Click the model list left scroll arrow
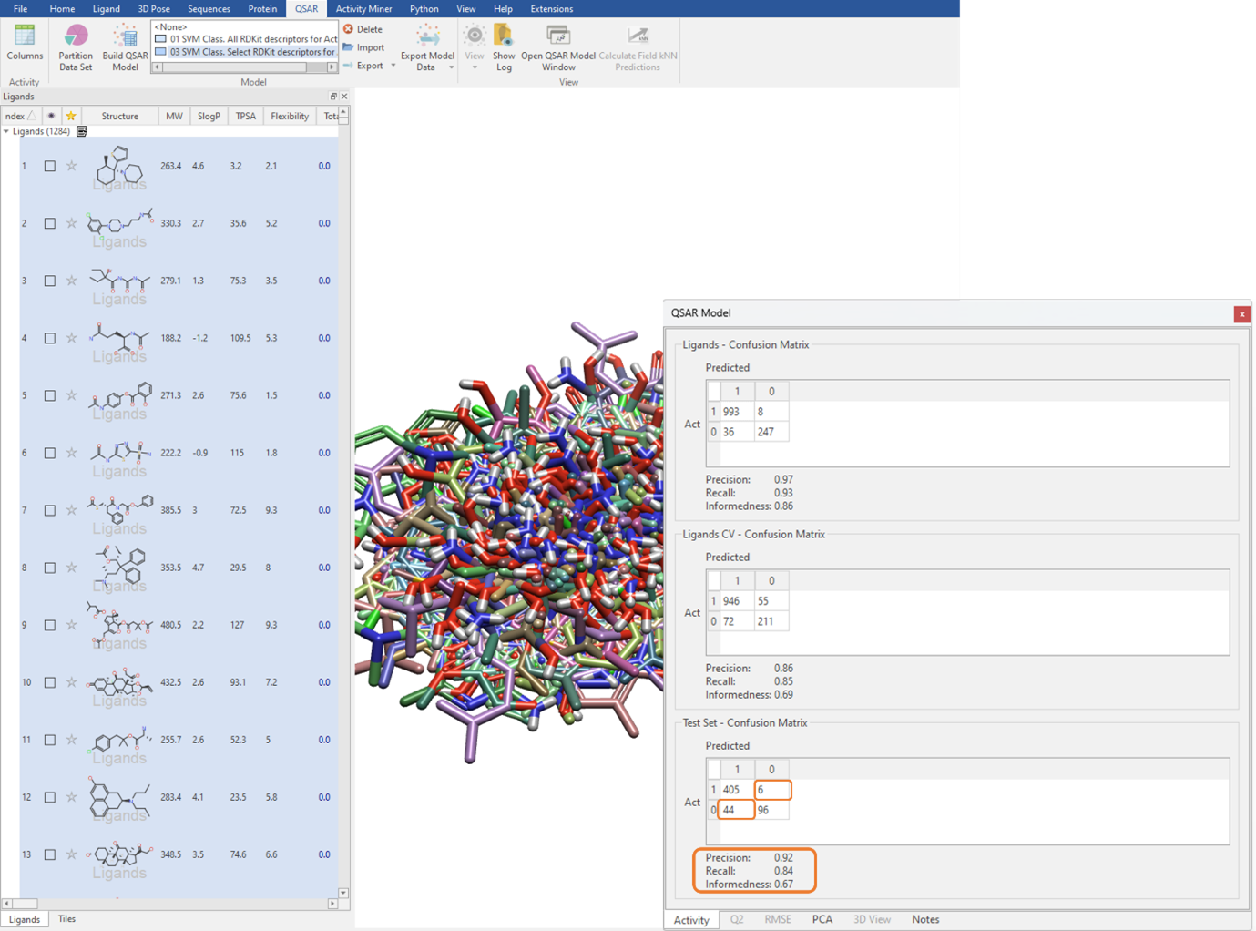The height and width of the screenshot is (931, 1256). (x=157, y=67)
